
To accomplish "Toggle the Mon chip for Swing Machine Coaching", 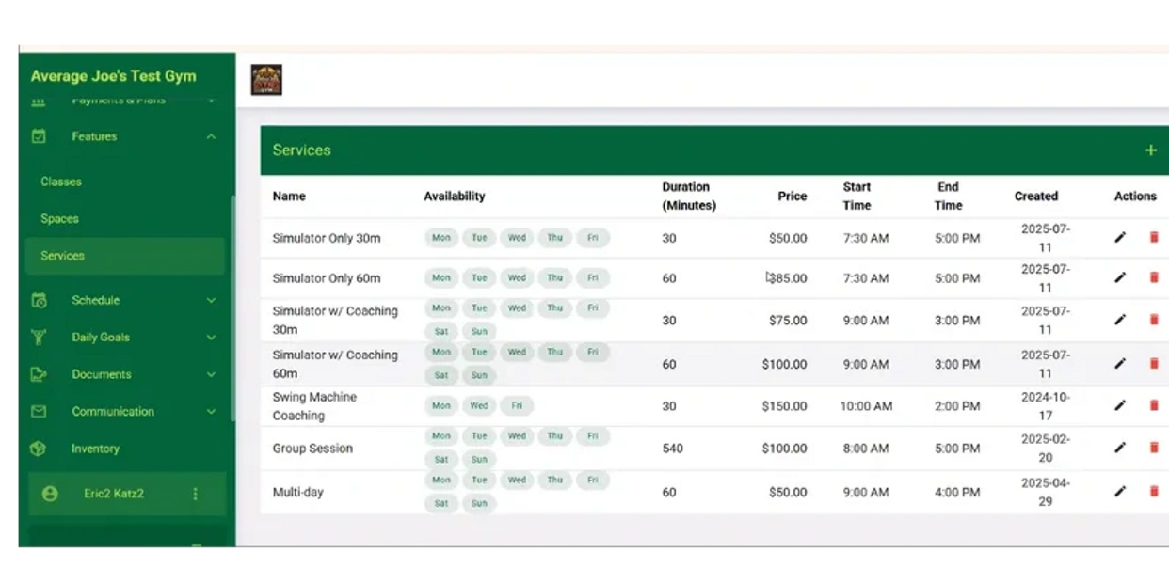I will (x=440, y=406).
